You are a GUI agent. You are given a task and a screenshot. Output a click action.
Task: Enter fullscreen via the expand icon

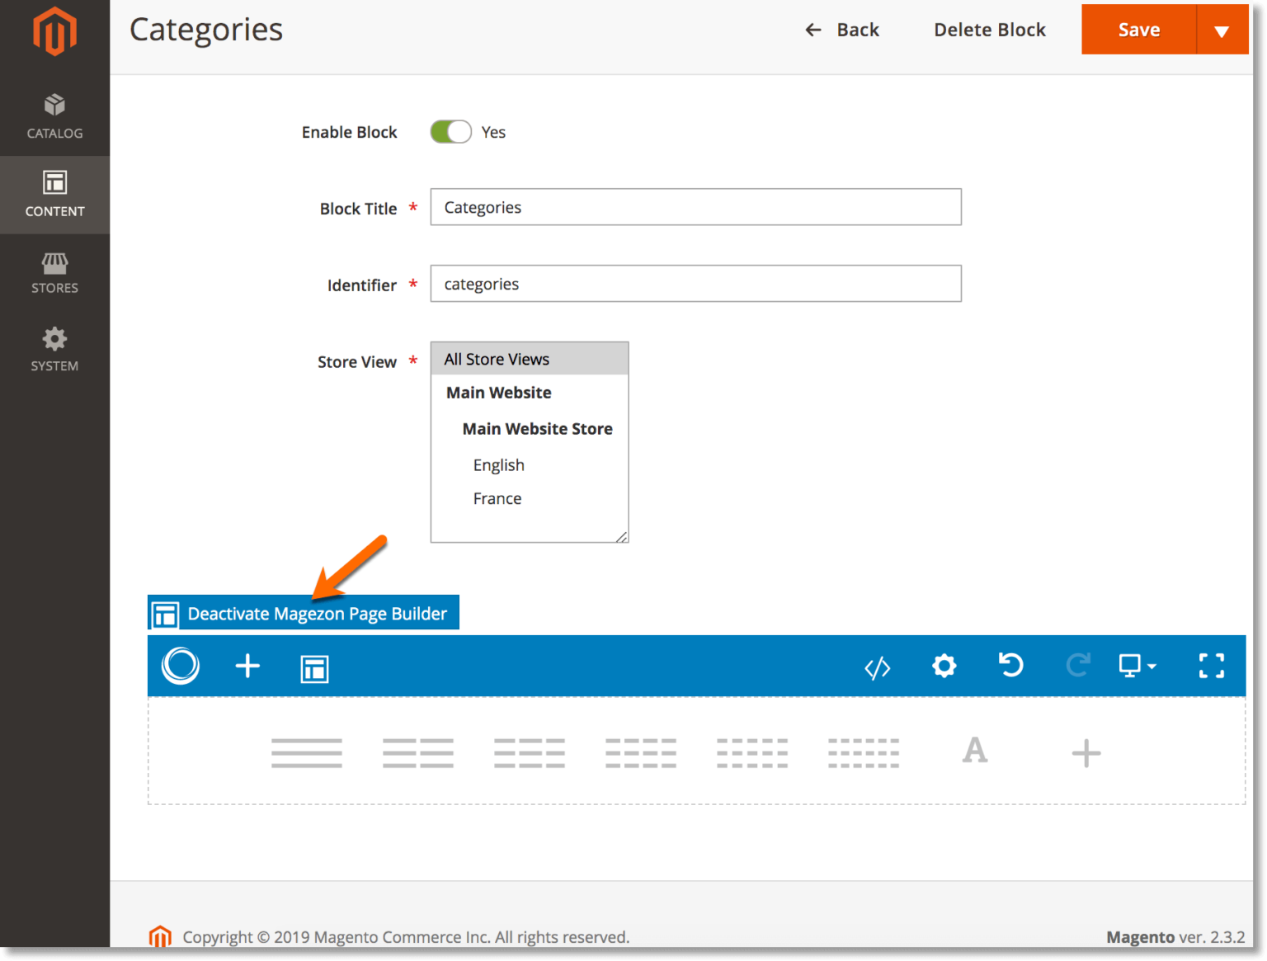tap(1212, 666)
